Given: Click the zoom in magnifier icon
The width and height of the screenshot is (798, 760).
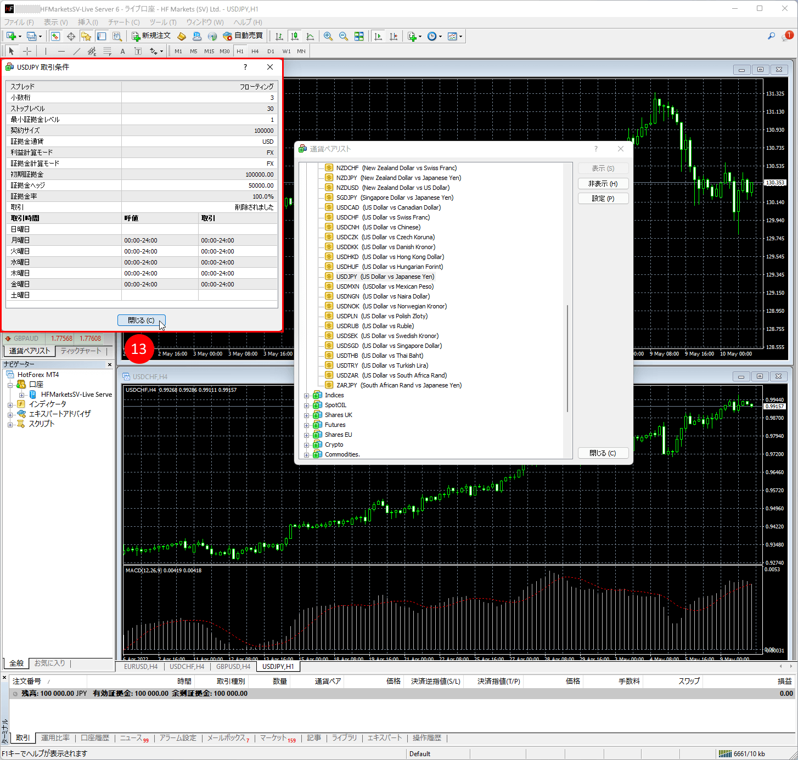Looking at the screenshot, I should (x=328, y=36).
